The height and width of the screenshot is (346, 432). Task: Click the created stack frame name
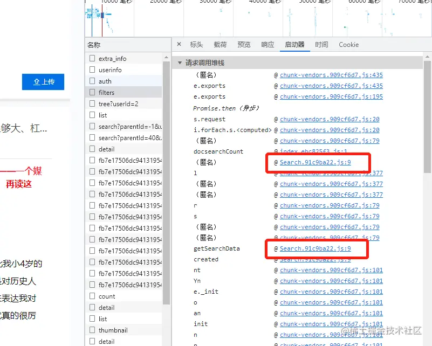pyautogui.click(x=206, y=259)
